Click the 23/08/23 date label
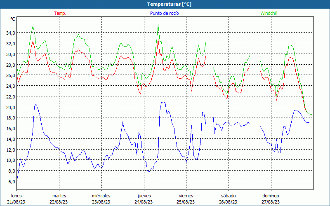 101,202
